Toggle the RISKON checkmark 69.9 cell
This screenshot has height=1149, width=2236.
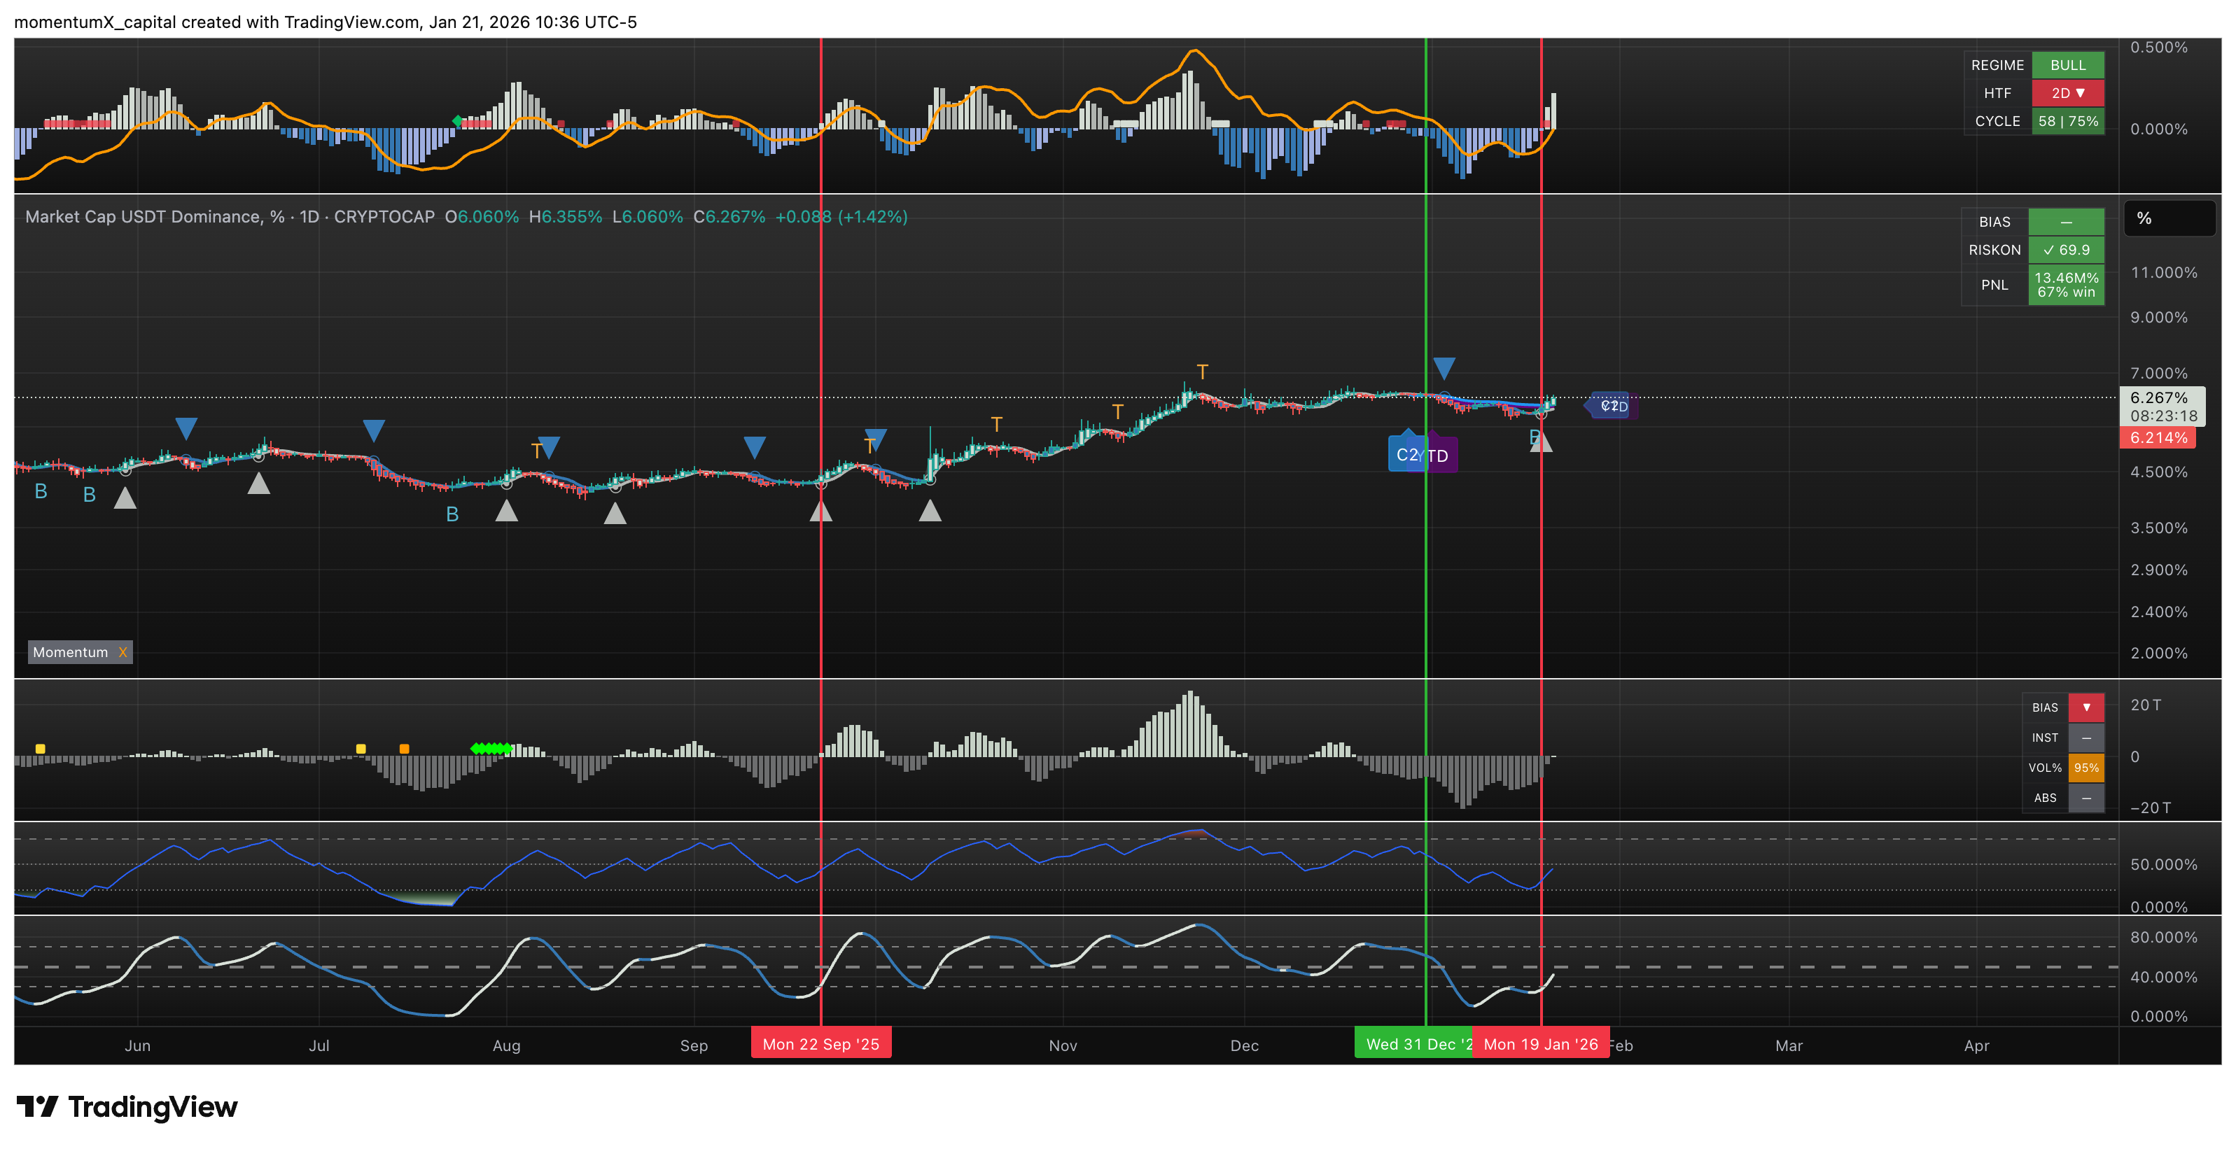point(2066,250)
